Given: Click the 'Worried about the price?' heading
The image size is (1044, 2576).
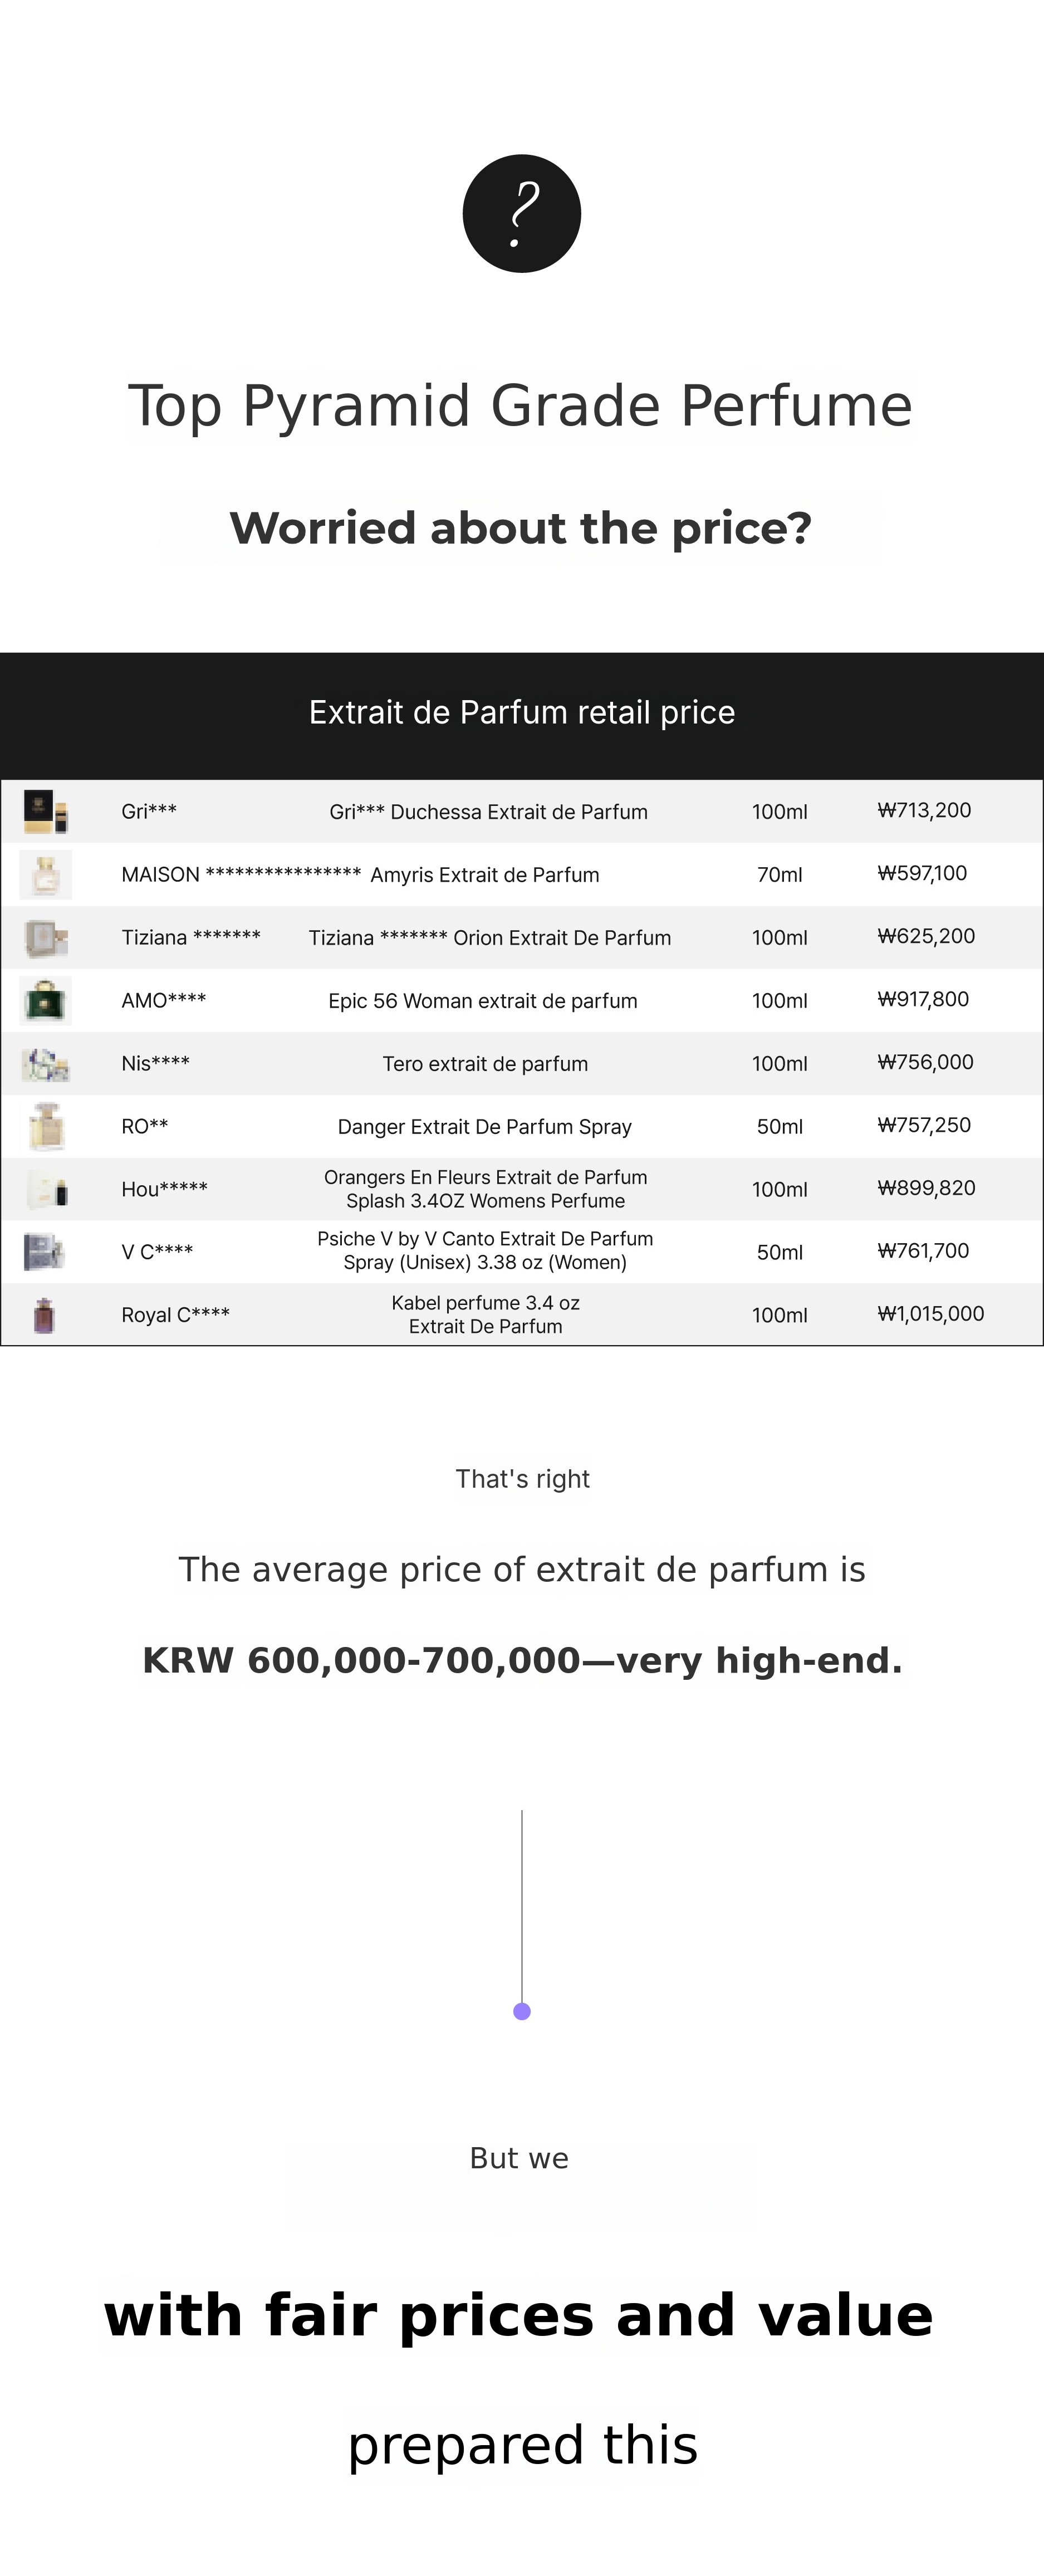Looking at the screenshot, I should 520,528.
